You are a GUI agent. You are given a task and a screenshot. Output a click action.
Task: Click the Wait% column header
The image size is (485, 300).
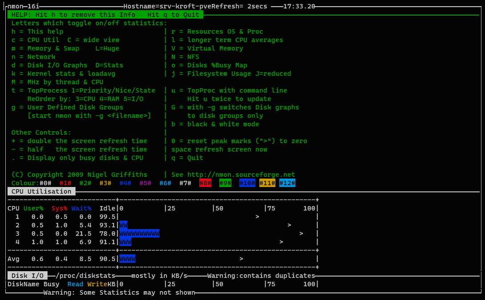pos(81,208)
